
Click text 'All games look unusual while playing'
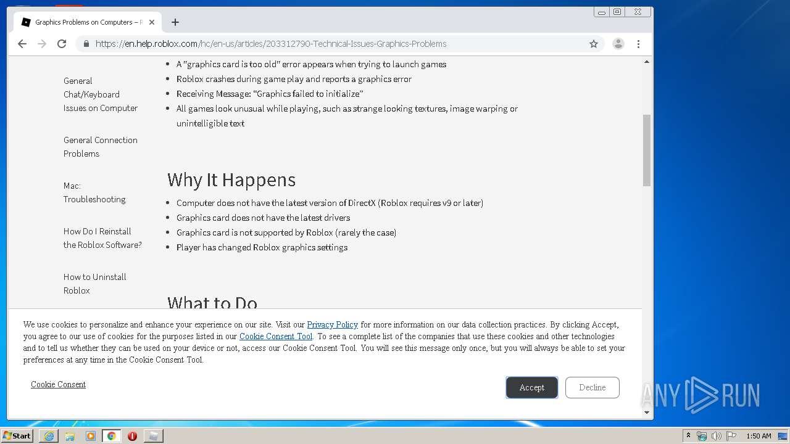[347, 116]
